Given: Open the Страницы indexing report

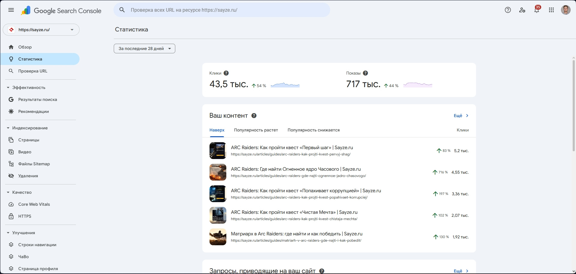Looking at the screenshot, I should pyautogui.click(x=40, y=140).
